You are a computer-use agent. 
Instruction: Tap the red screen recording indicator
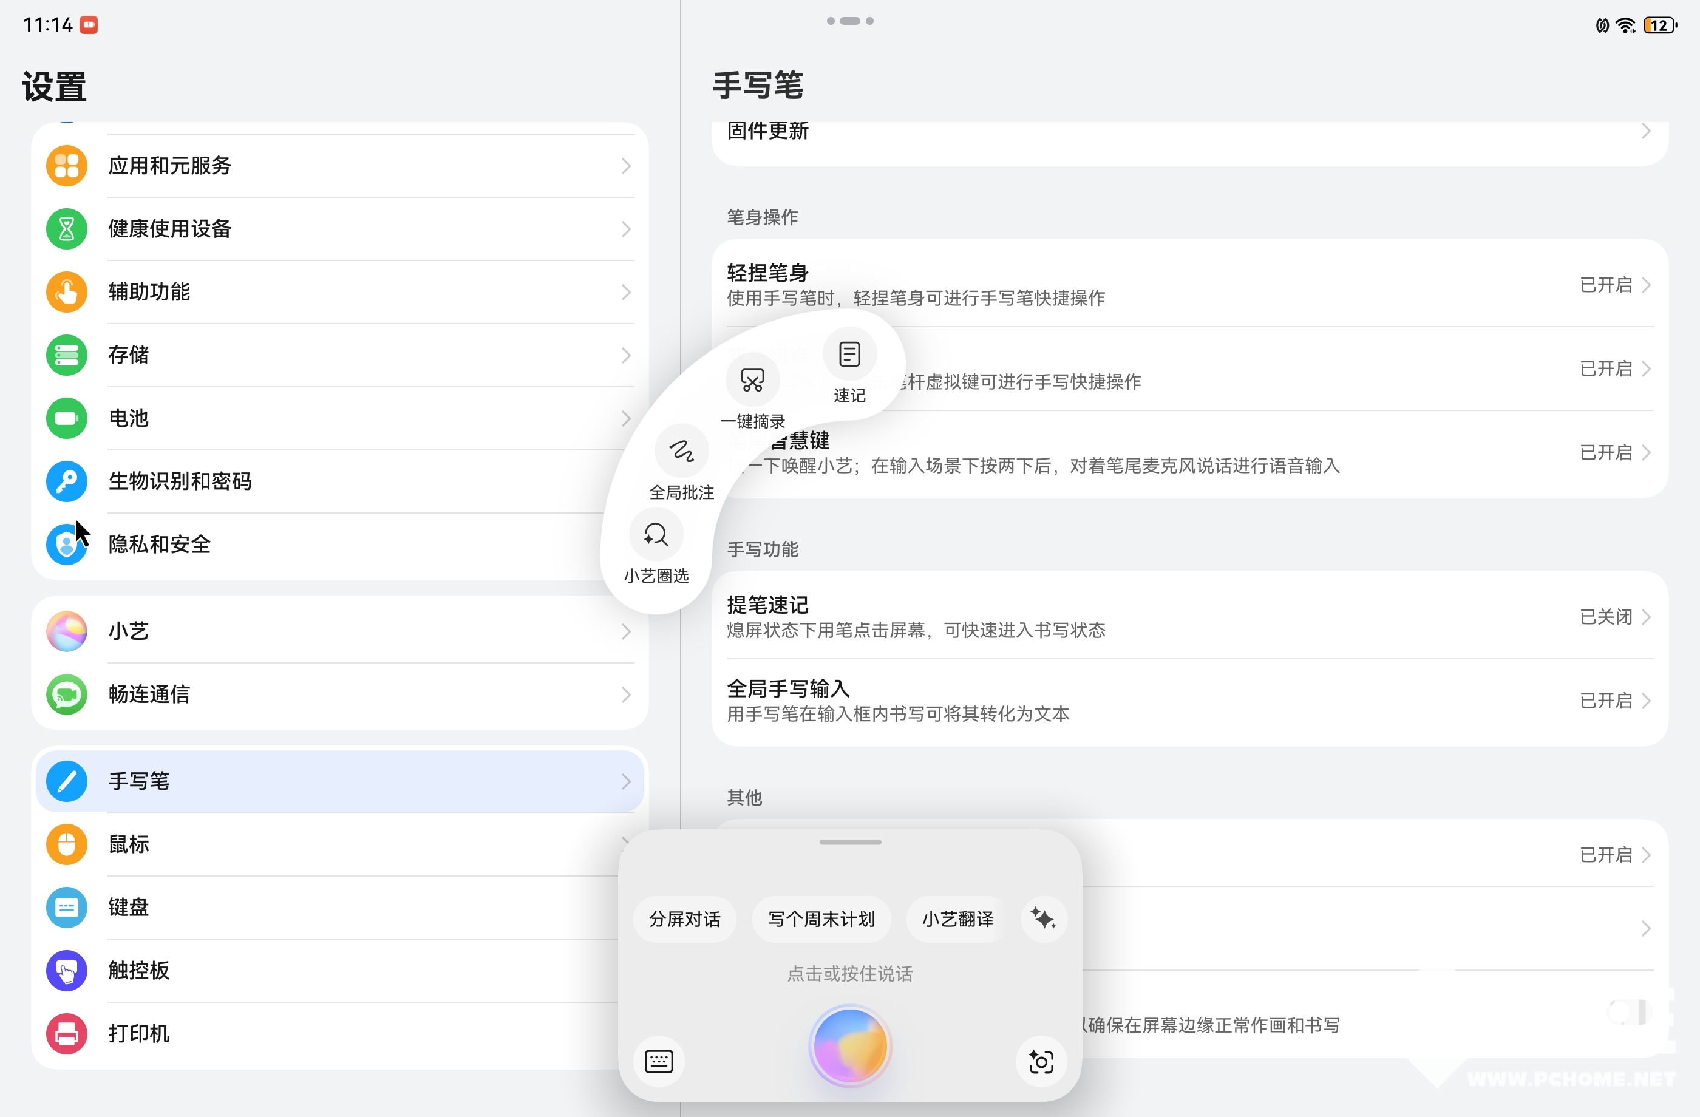point(89,25)
